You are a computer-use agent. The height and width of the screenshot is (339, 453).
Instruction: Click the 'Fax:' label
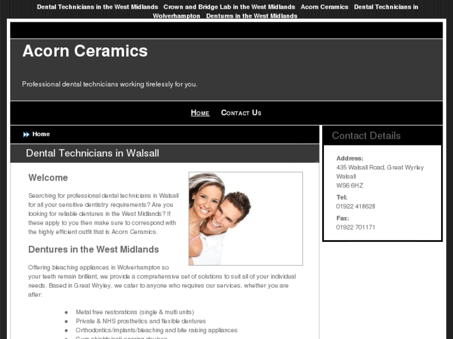coord(343,218)
